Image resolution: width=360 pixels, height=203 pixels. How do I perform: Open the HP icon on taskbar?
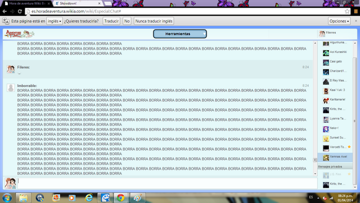point(40,198)
